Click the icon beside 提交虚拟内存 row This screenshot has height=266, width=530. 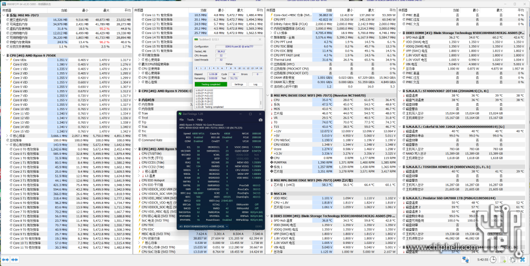[x=8, y=20]
